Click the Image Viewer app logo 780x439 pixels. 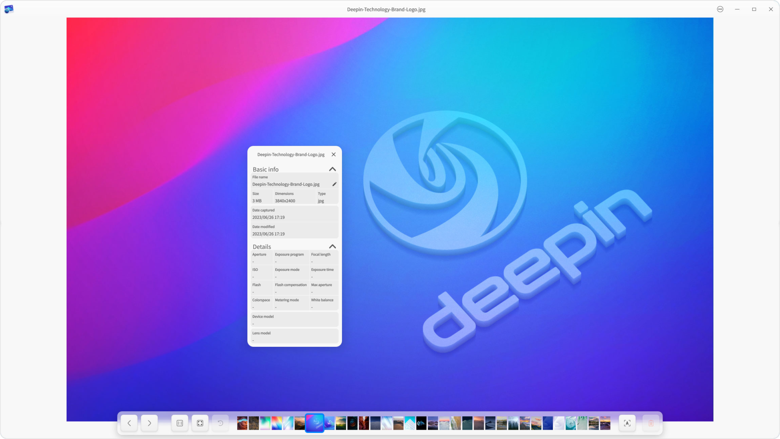coord(9,9)
